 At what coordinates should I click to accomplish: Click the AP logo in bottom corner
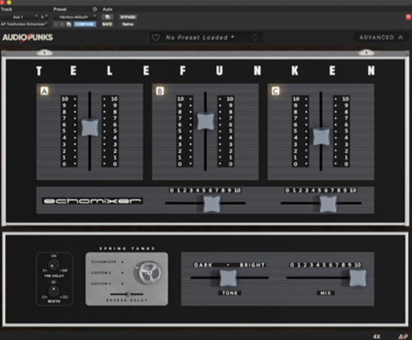click(403, 337)
